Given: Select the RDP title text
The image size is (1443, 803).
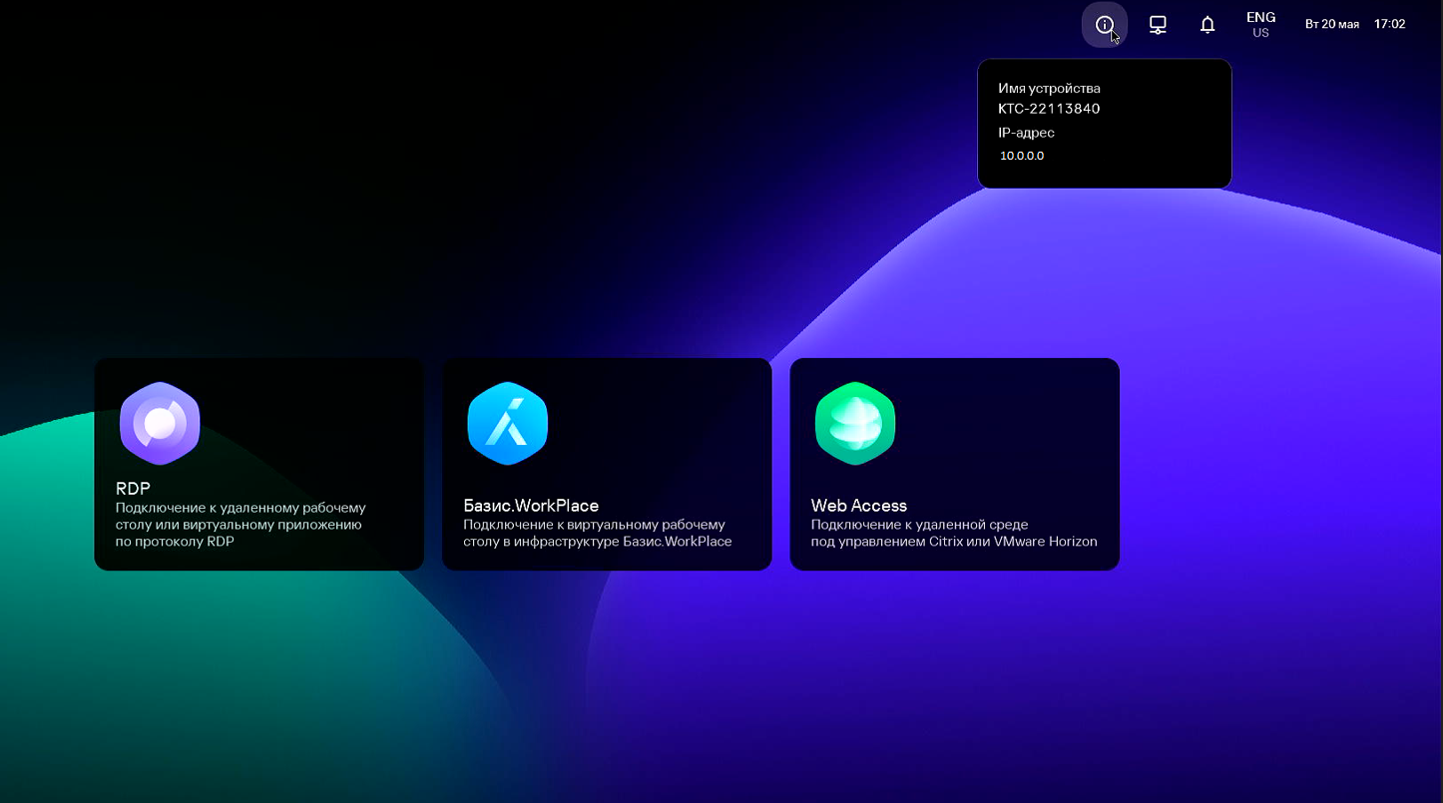Looking at the screenshot, I should pyautogui.click(x=133, y=489).
